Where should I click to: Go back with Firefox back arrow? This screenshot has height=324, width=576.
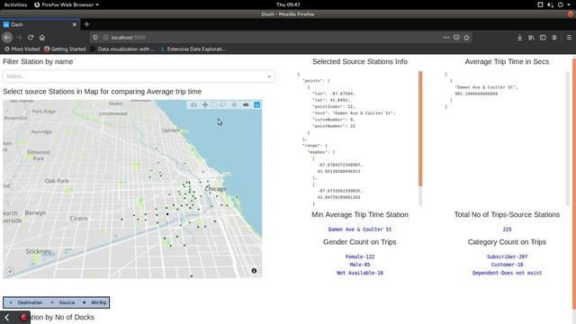point(7,38)
